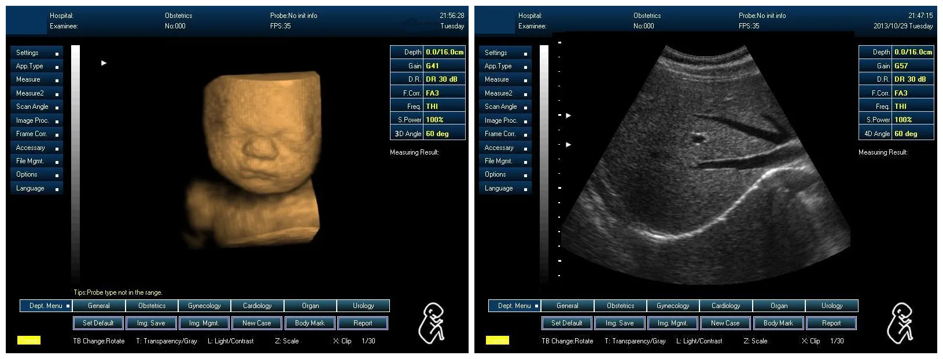Open Accessary menu in left 3D window
The width and height of the screenshot is (943, 359).
coord(36,148)
